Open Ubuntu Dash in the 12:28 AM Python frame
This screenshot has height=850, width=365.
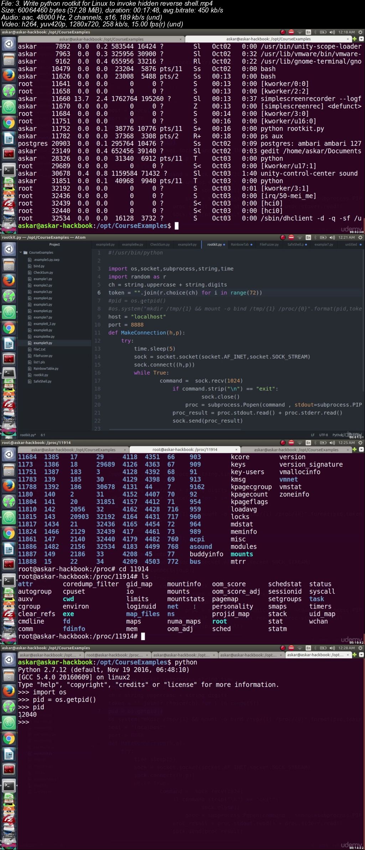click(x=9, y=660)
